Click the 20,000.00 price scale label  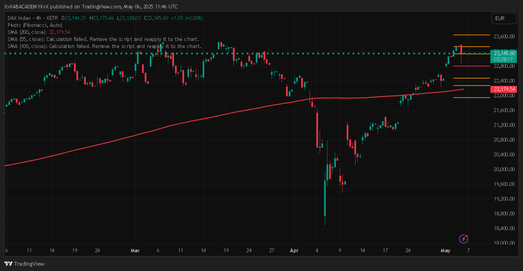click(504, 169)
